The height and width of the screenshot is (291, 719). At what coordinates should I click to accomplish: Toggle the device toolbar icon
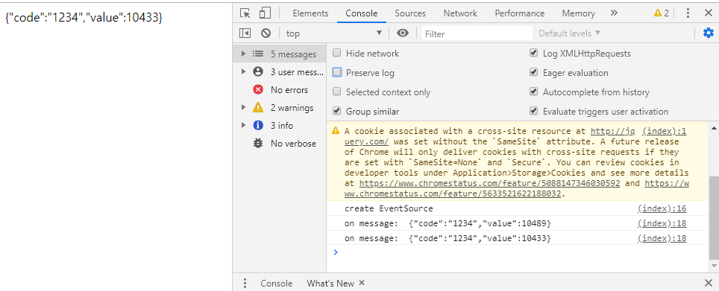[265, 13]
